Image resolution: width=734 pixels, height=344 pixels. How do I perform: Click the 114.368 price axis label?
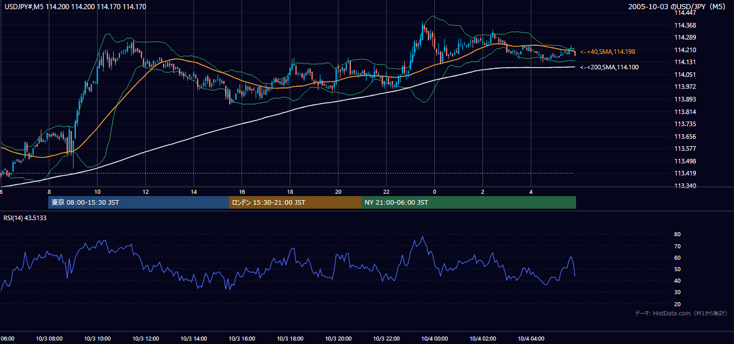coord(685,25)
